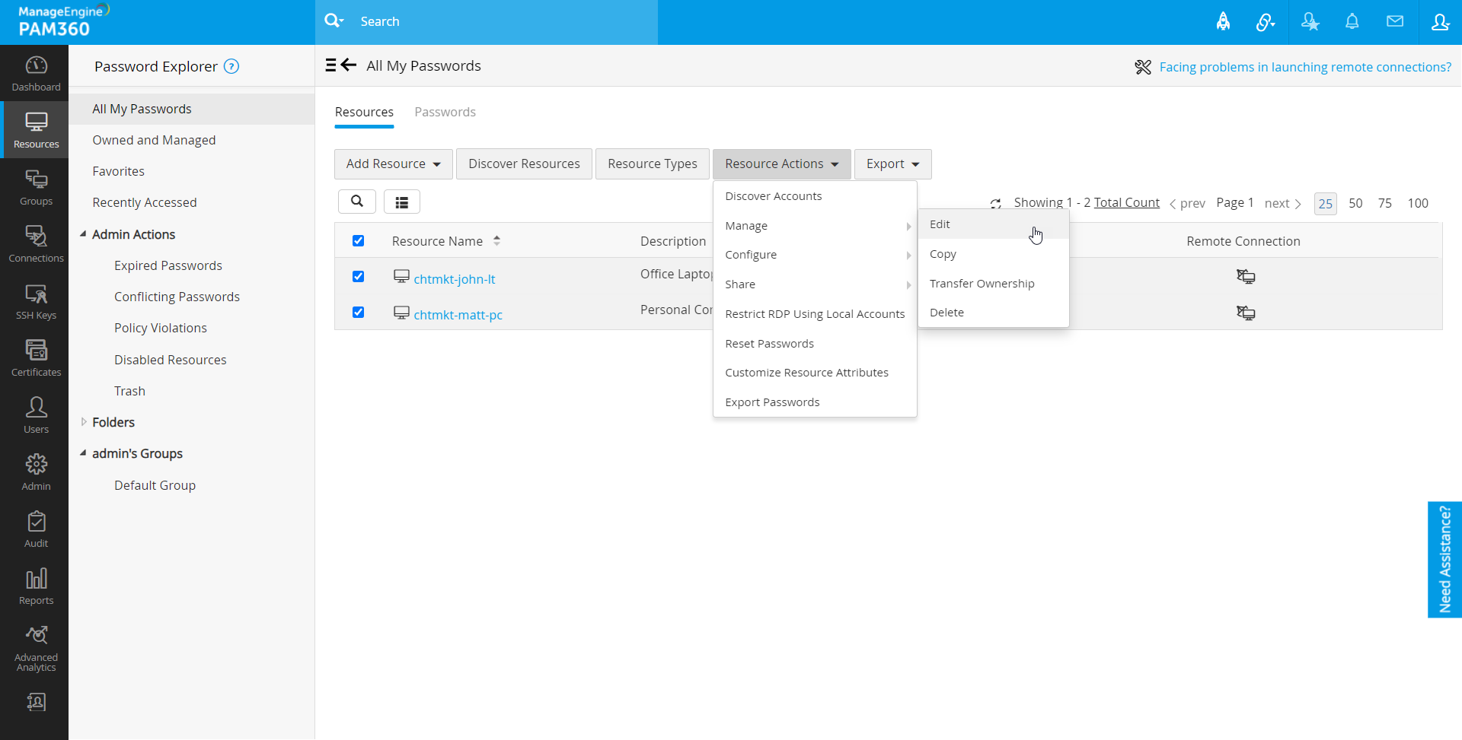Launch remote connection for chtmkt-john-lt
This screenshot has width=1462, height=740.
pyautogui.click(x=1245, y=277)
